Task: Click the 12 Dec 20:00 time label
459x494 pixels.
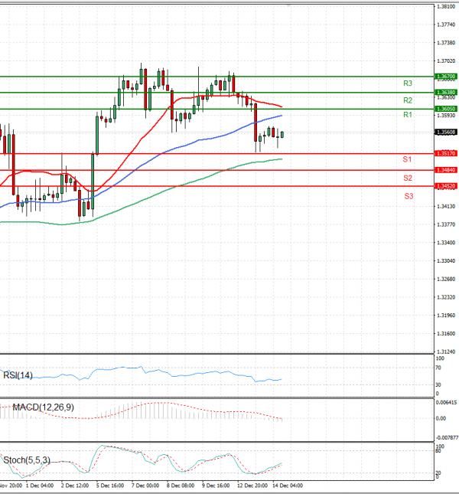Action: coord(252,486)
